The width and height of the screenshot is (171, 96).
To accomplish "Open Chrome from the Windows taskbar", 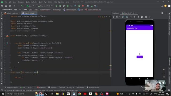I will tap(79, 94).
